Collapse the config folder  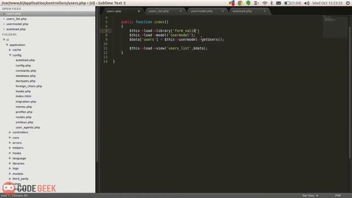10,55
